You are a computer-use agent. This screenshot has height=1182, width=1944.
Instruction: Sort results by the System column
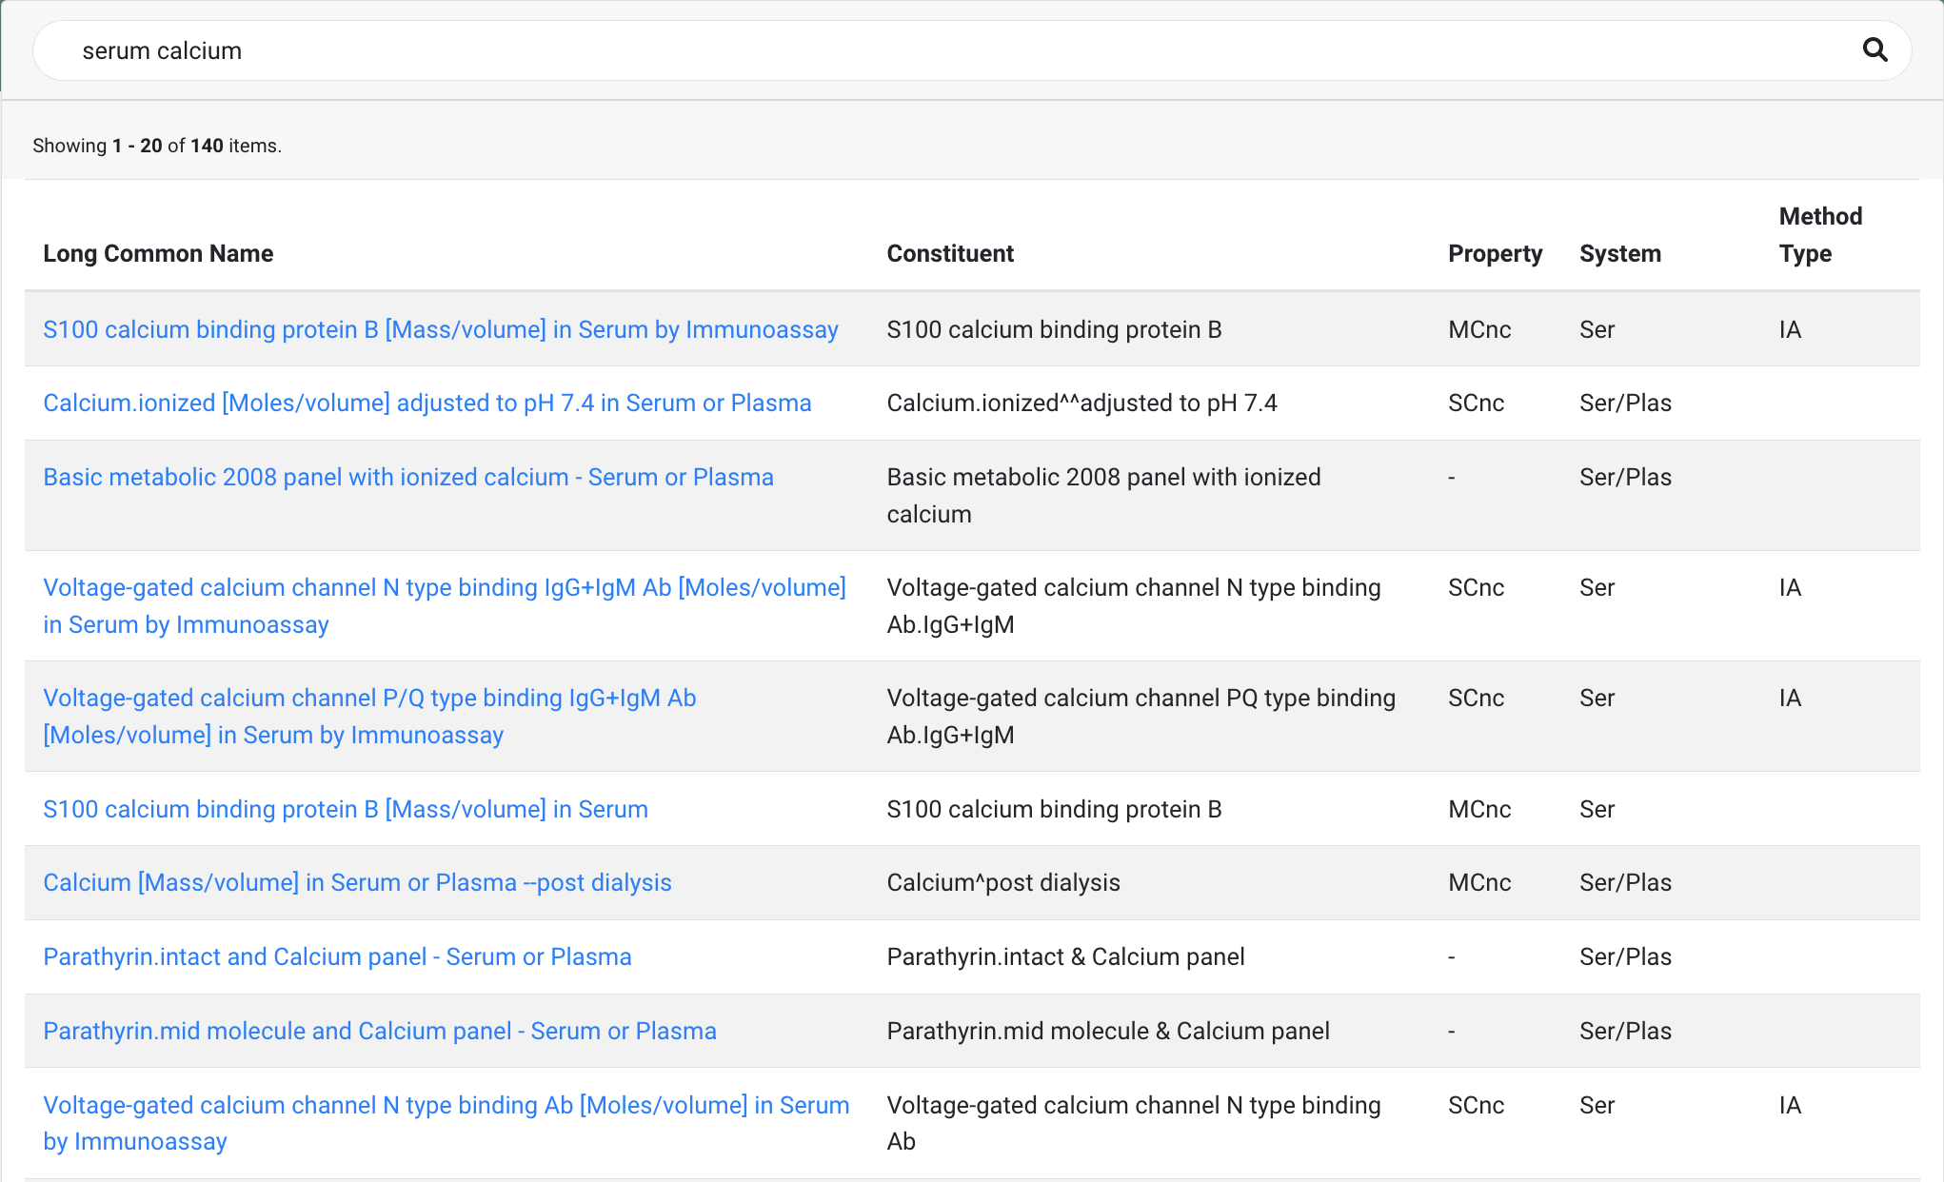tap(1620, 253)
